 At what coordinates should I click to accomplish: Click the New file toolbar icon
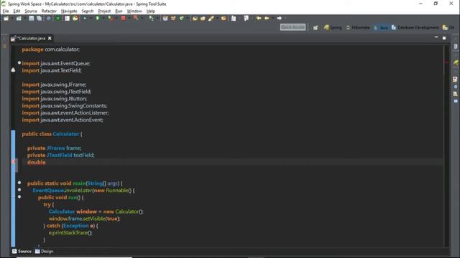(x=6, y=19)
